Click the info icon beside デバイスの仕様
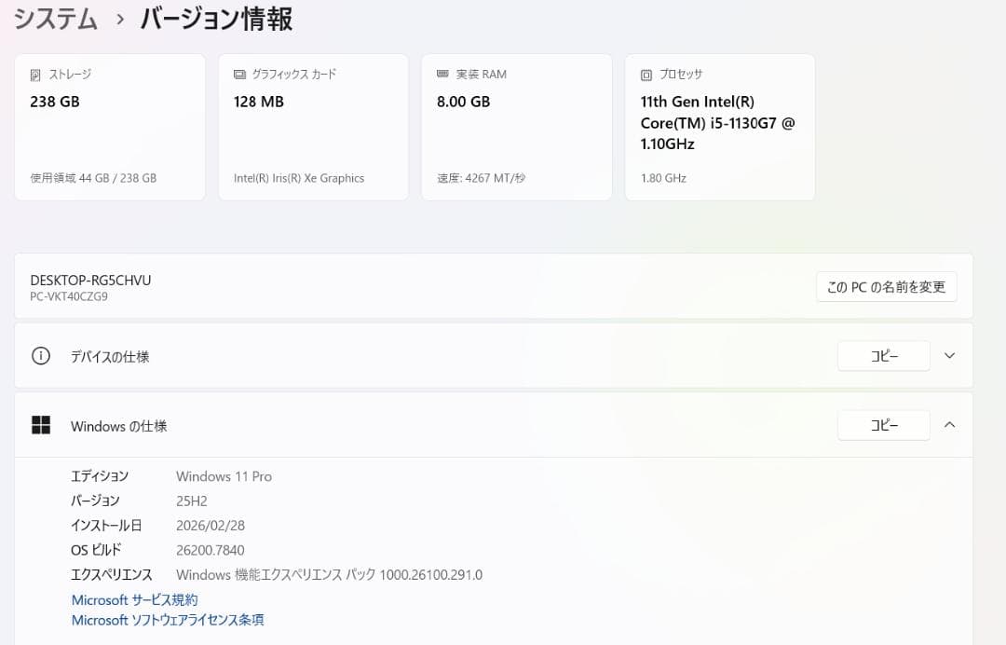The height and width of the screenshot is (645, 1006). pyautogui.click(x=40, y=355)
